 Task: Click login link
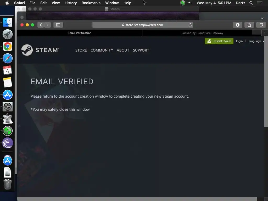pyautogui.click(x=239, y=41)
